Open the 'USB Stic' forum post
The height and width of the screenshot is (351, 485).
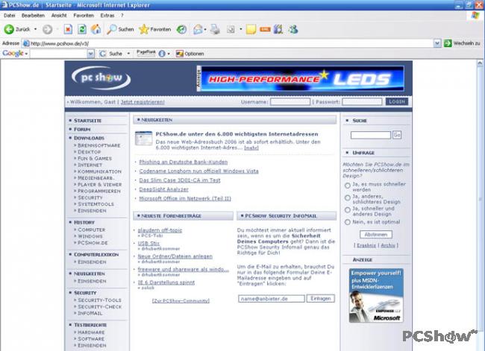pyautogui.click(x=148, y=243)
